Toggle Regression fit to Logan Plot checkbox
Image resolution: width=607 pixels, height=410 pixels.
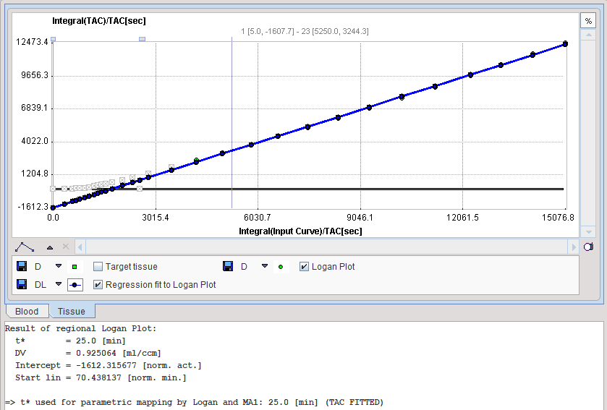coord(98,285)
